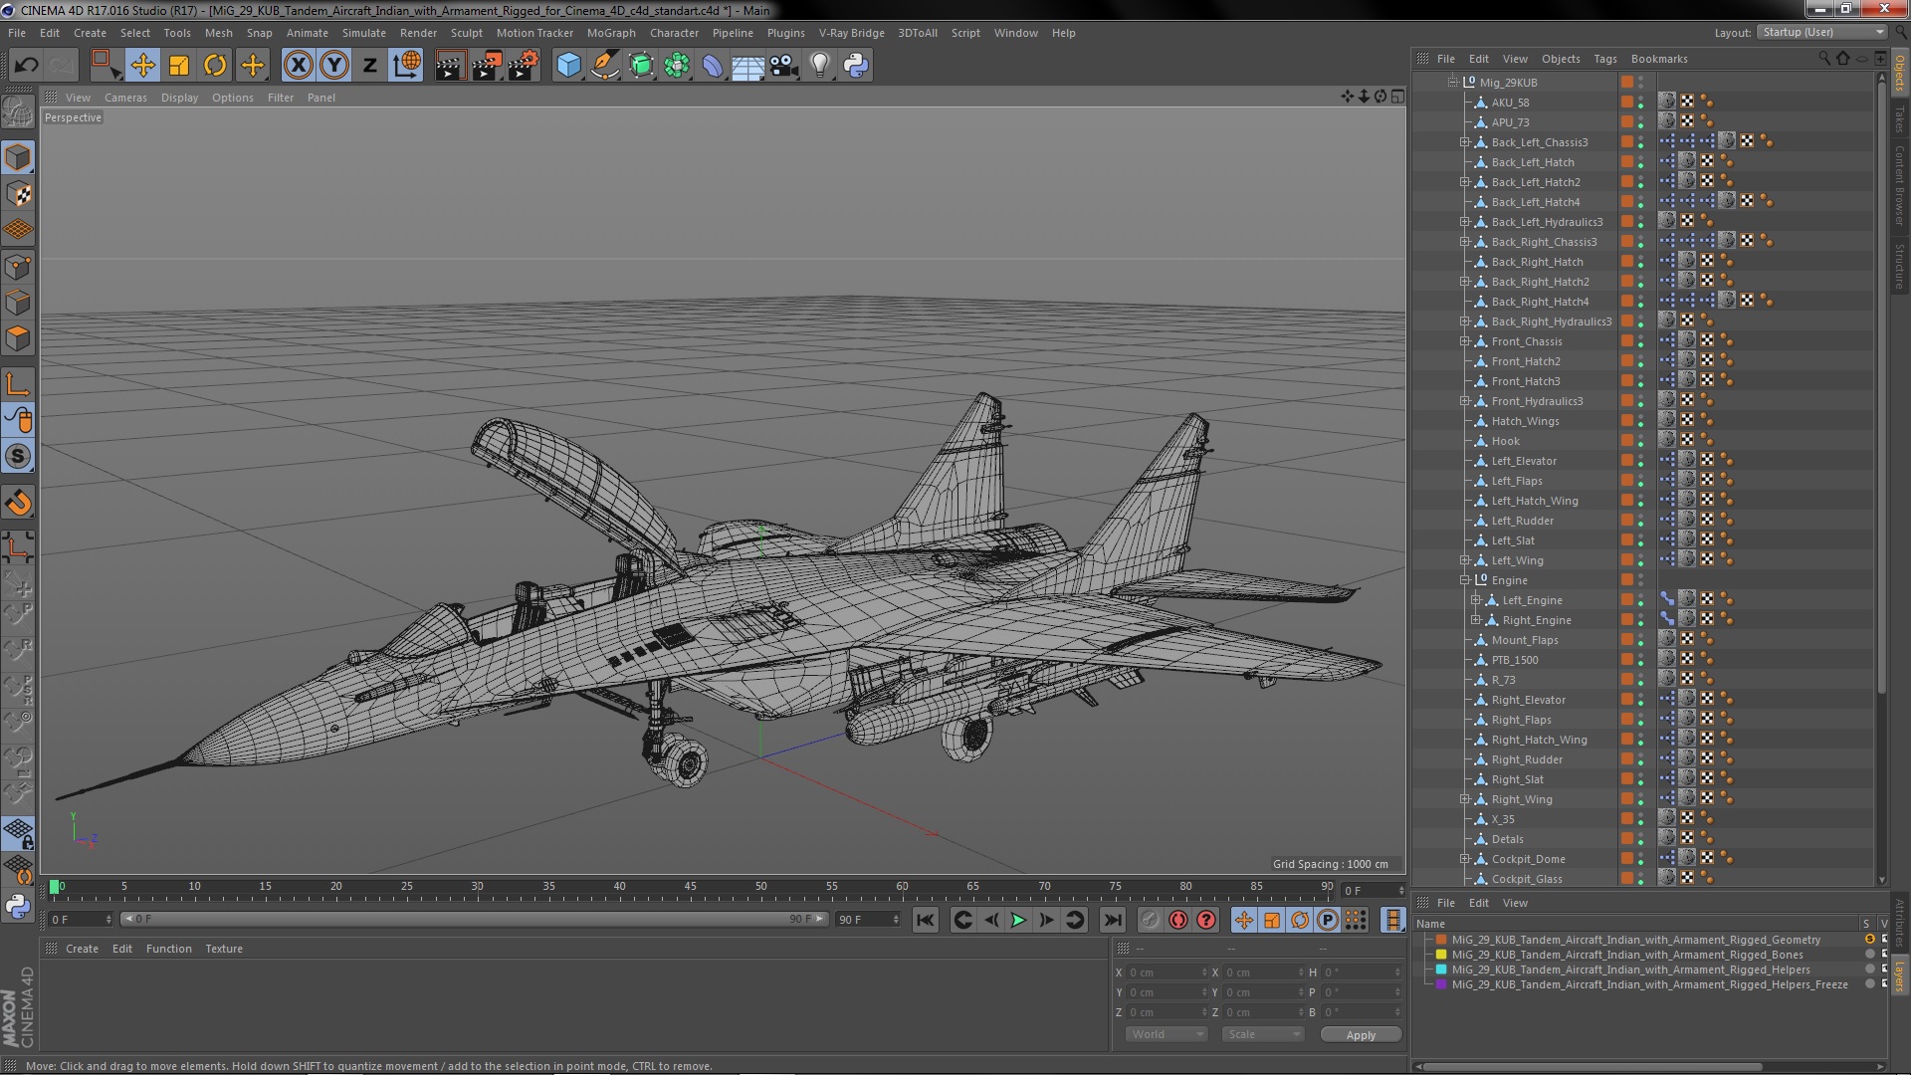This screenshot has width=1911, height=1075.
Task: Add a floor environment object icon
Action: click(x=747, y=66)
